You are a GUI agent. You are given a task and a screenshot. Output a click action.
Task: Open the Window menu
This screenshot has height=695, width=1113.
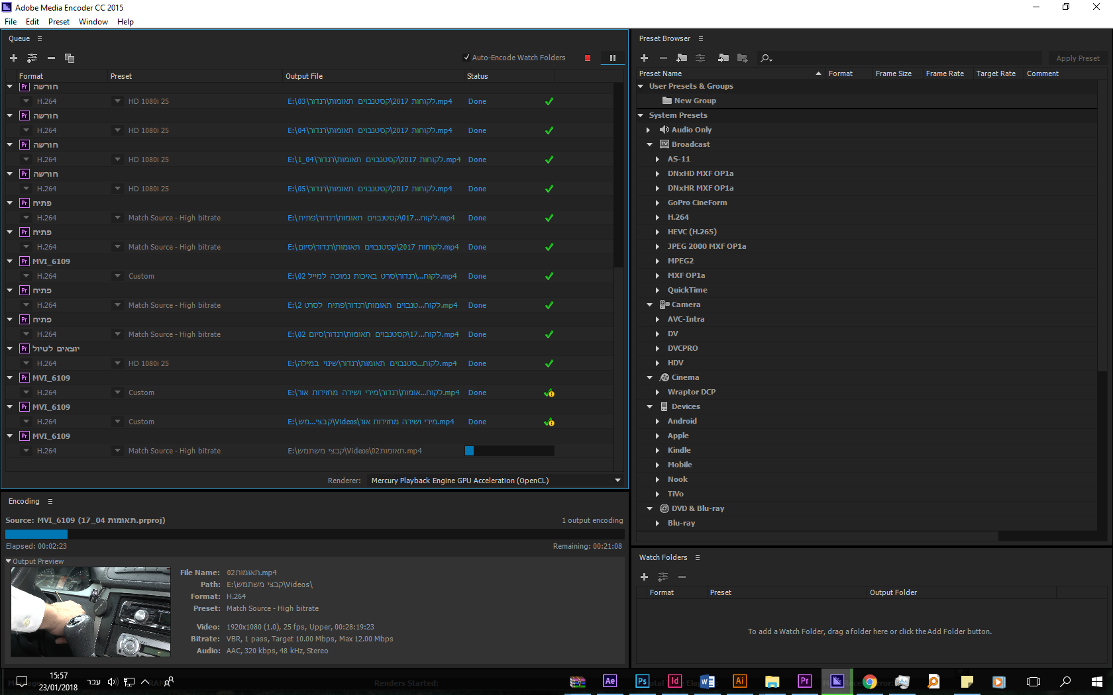click(x=93, y=22)
